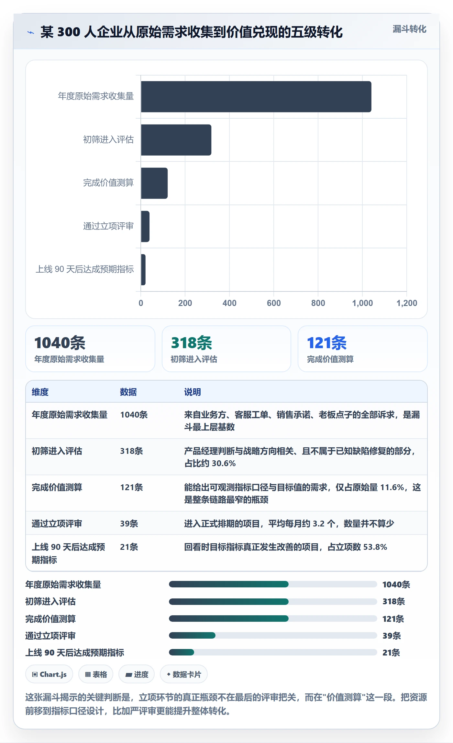The image size is (453, 743).
Task: Click the 漏斗转化 badge in the header
Action: 409,29
